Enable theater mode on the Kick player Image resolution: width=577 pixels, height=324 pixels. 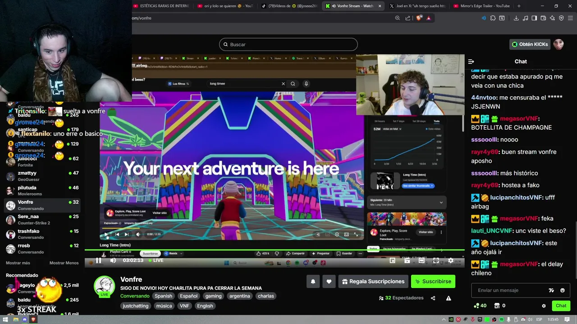tap(421, 261)
